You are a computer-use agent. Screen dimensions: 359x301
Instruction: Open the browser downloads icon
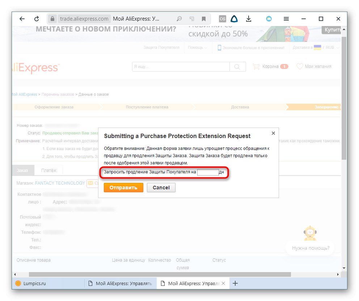[x=249, y=18]
